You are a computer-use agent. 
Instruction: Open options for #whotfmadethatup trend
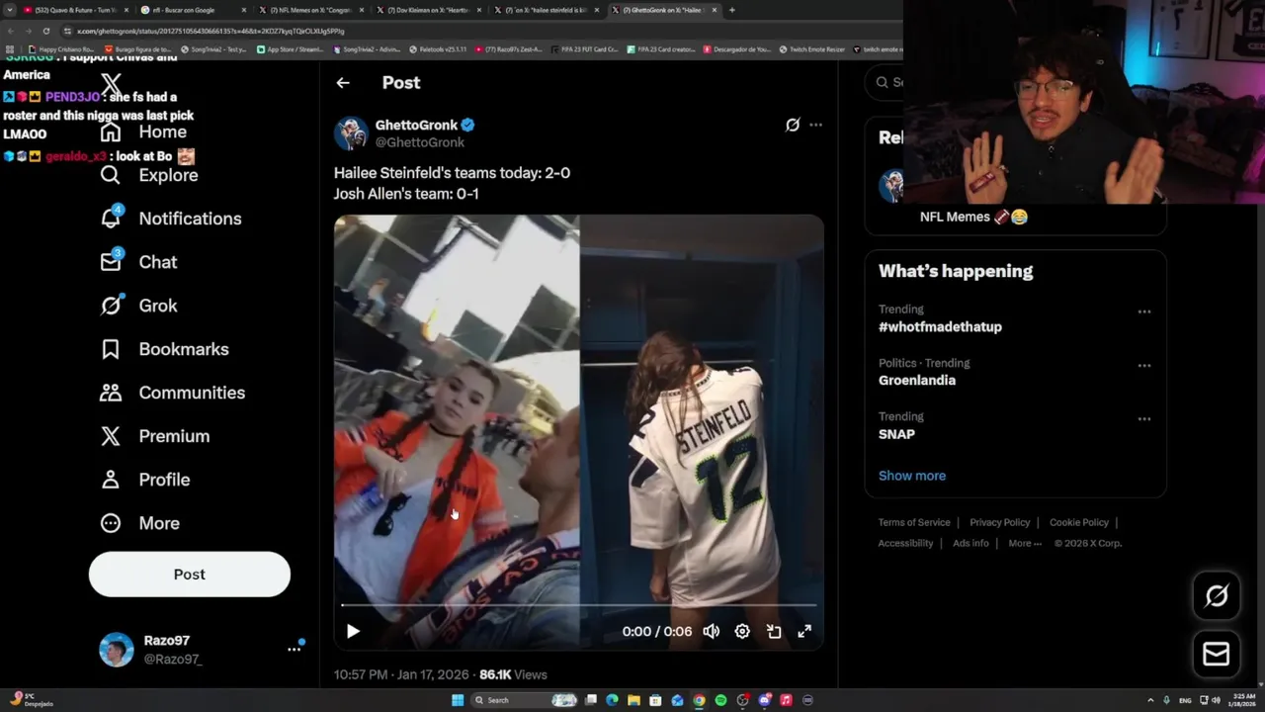(x=1144, y=311)
